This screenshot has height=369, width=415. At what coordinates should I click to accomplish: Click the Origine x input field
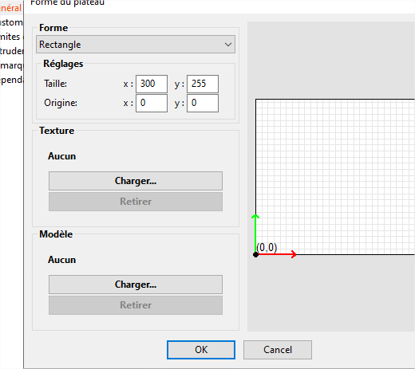click(x=152, y=103)
